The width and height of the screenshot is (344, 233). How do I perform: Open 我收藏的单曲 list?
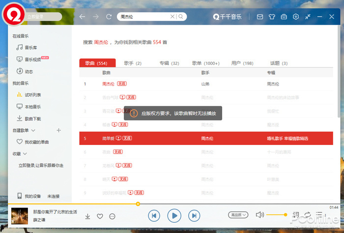[x=33, y=142]
